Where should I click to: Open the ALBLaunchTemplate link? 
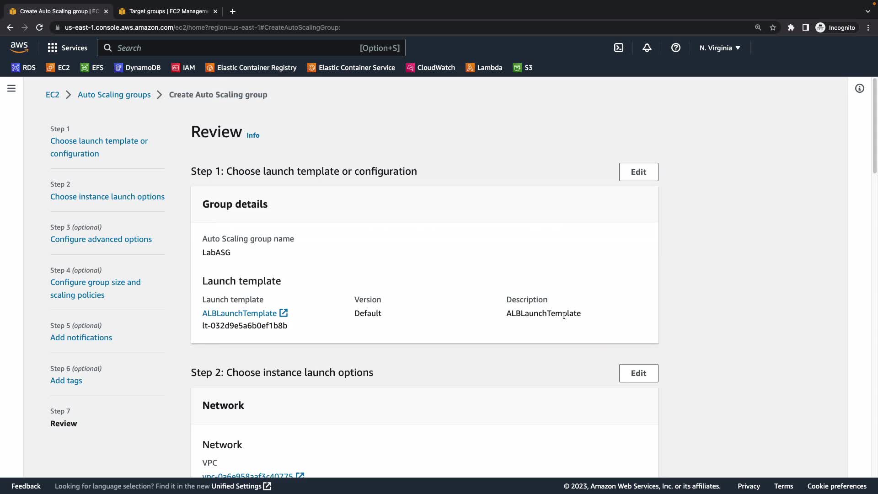tap(239, 313)
